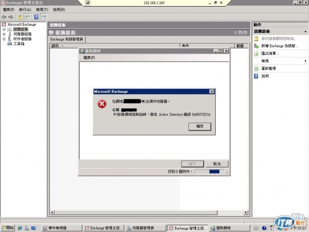Open the 檢視(V) menu

click(42, 10)
